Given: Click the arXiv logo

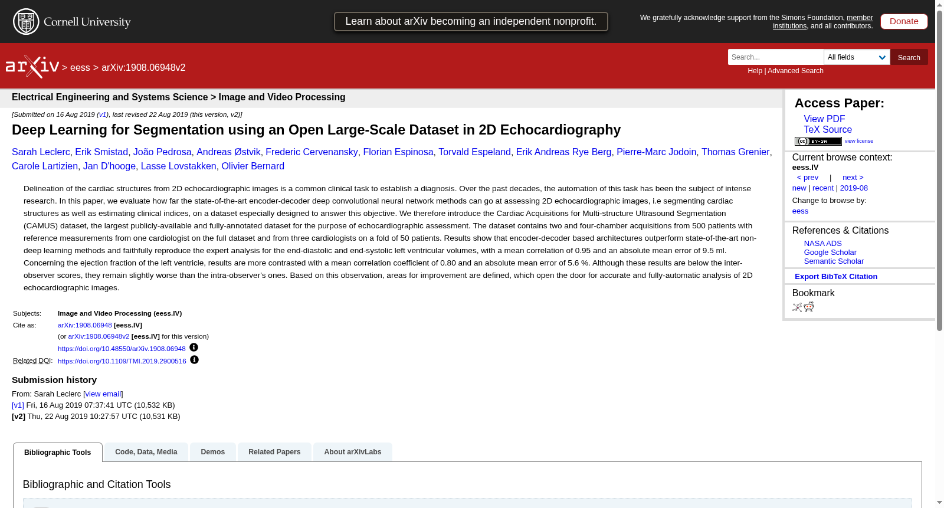Looking at the screenshot, I should click(32, 67).
